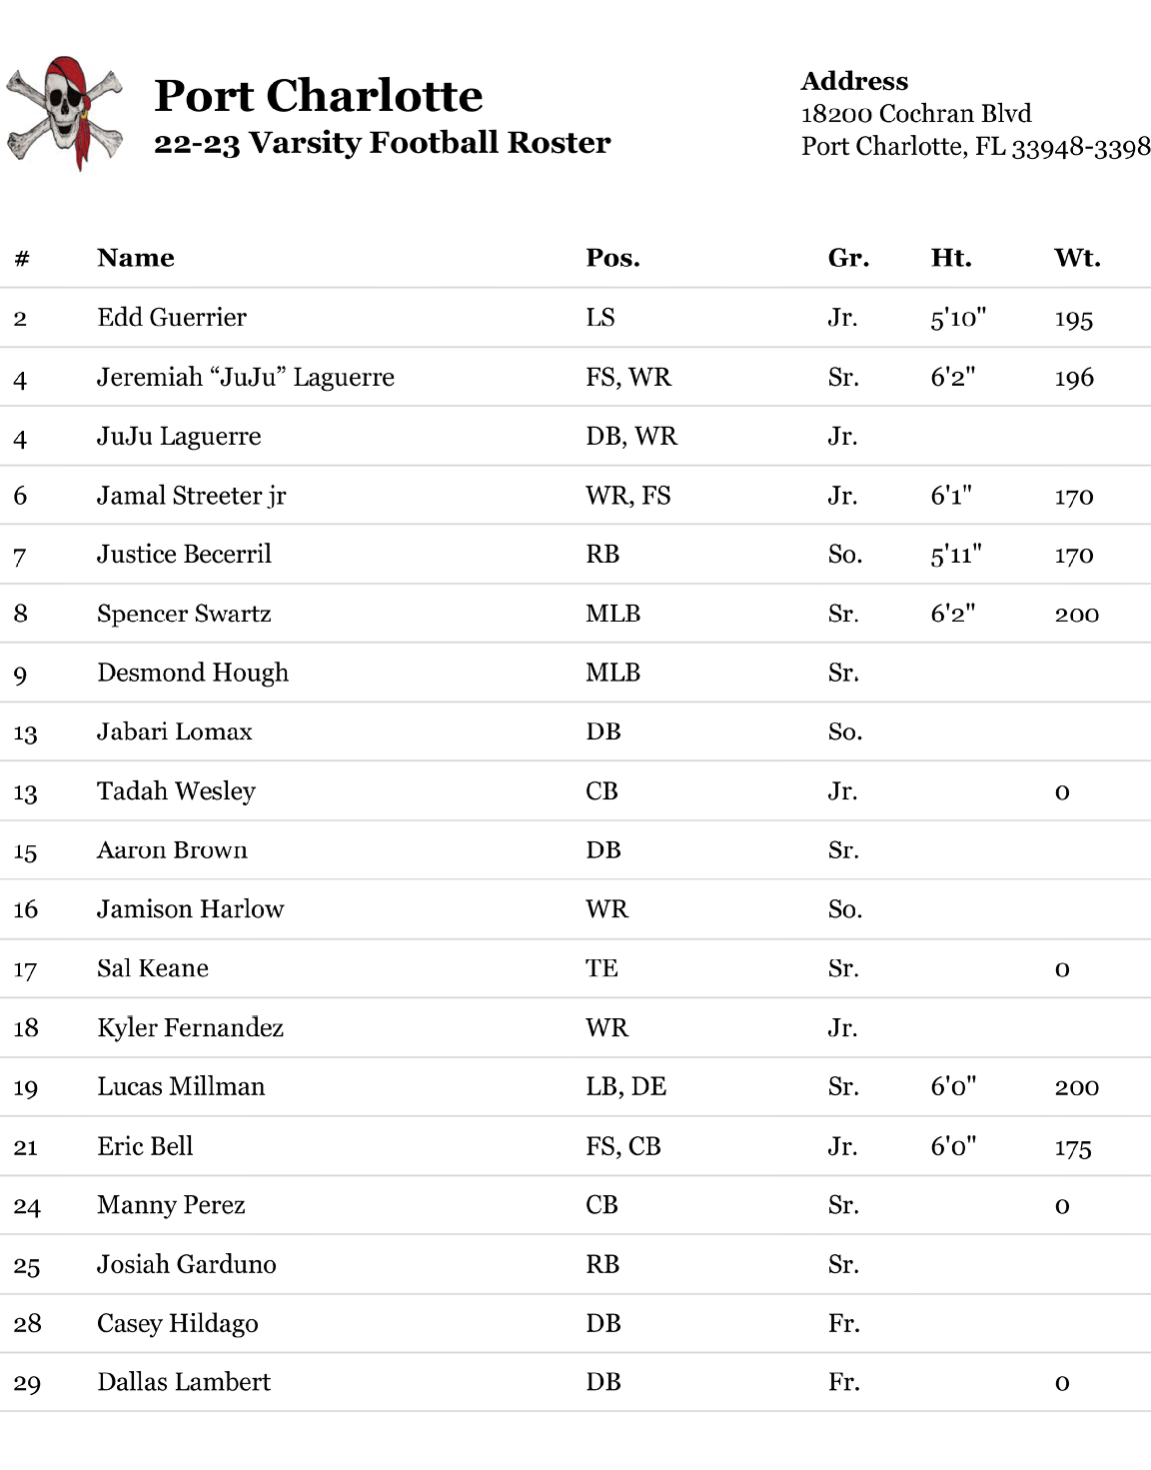
Task: Click the pirate skull logo
Action: [x=65, y=114]
